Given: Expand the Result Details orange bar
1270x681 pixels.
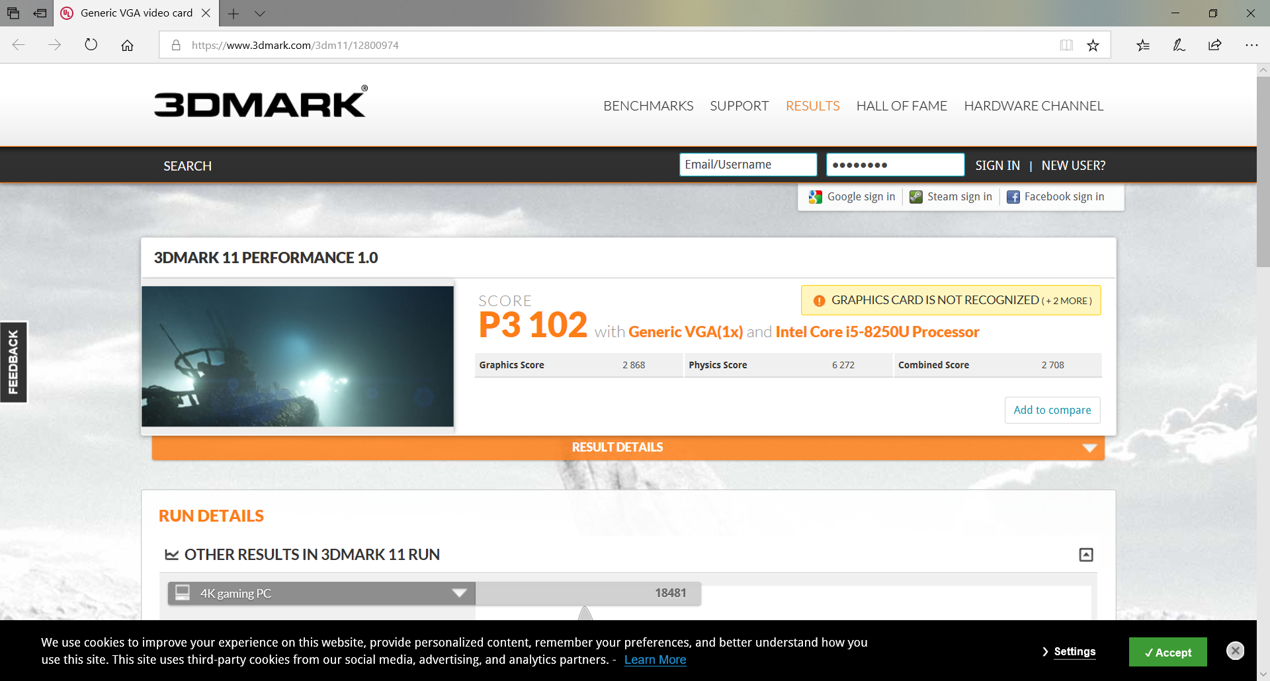Looking at the screenshot, I should pyautogui.click(x=628, y=448).
